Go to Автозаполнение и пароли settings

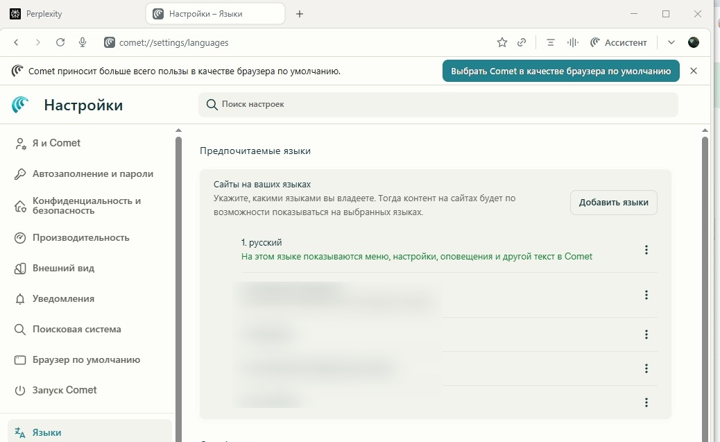[x=92, y=173]
